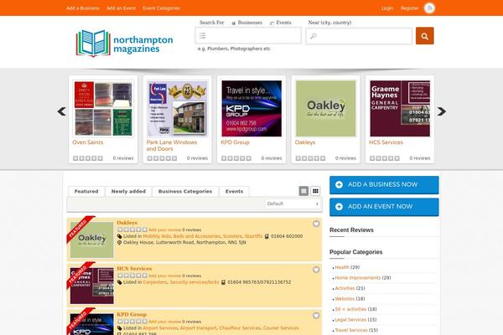Screen dimensions: 503x335
Task: Select the Businesses radio option
Action: (x=234, y=23)
